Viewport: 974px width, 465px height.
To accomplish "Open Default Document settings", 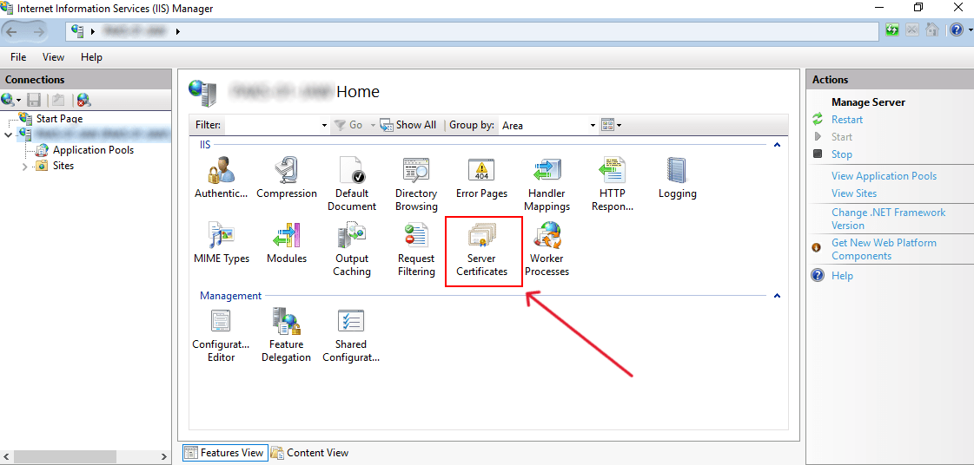I will click(x=352, y=184).
